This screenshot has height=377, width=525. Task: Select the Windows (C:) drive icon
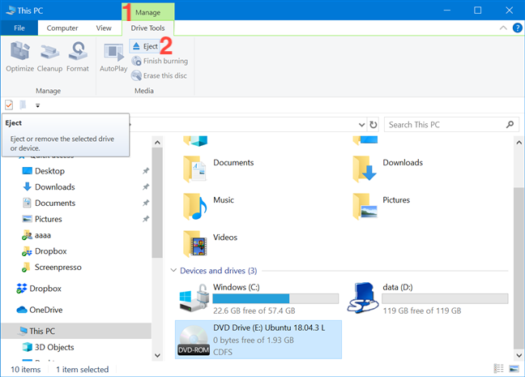[x=194, y=298]
